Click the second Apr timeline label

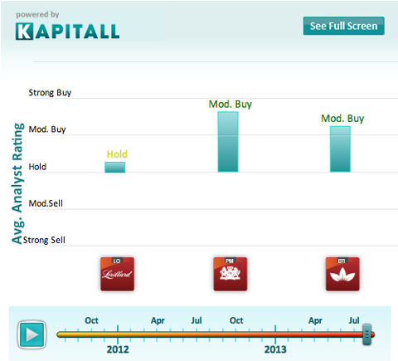click(315, 320)
